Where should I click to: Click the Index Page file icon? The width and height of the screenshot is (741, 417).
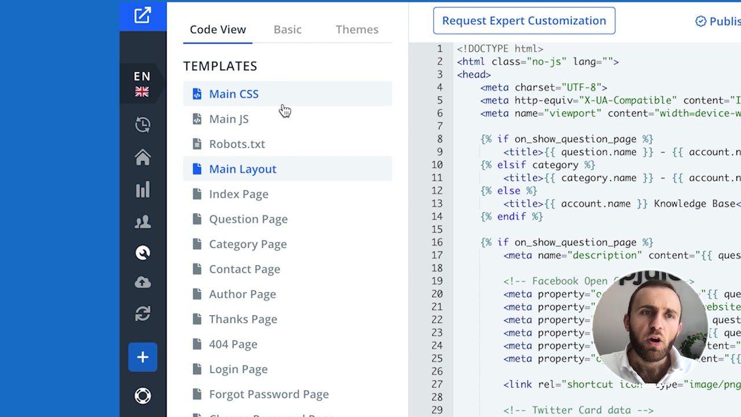[x=197, y=194]
